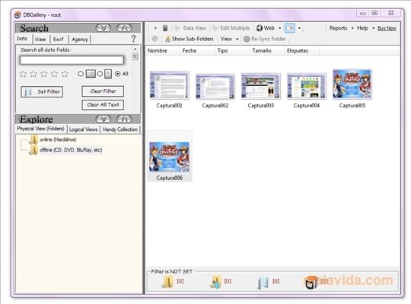Image resolution: width=411 pixels, height=304 pixels.
Task: Expand the Explore panel with down chevron
Action: pos(104,119)
